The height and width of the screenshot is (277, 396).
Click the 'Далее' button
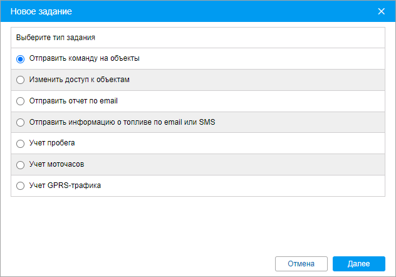pos(359,264)
